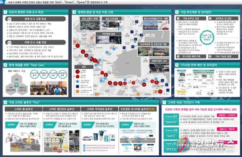
Task: Click the light blue circle legend icon
Action: (x=77, y=82)
